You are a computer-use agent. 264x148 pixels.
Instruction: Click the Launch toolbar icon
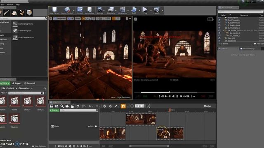coord(156,10)
